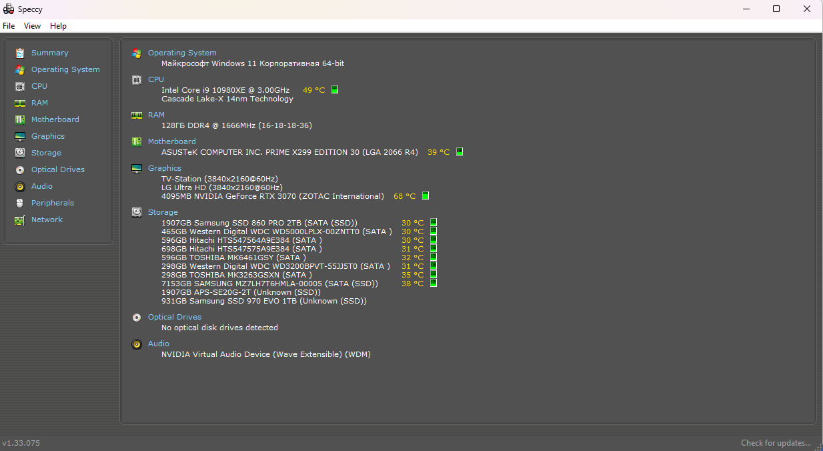Click the green indicator beside motherboard 39 °C
The width and height of the screenshot is (823, 451).
460,151
